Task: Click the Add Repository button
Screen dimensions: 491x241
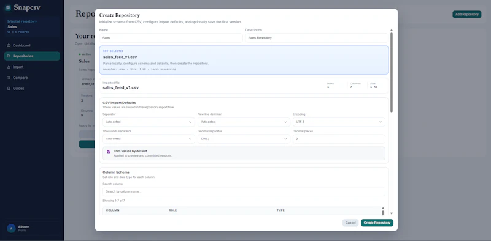Action: (x=467, y=14)
